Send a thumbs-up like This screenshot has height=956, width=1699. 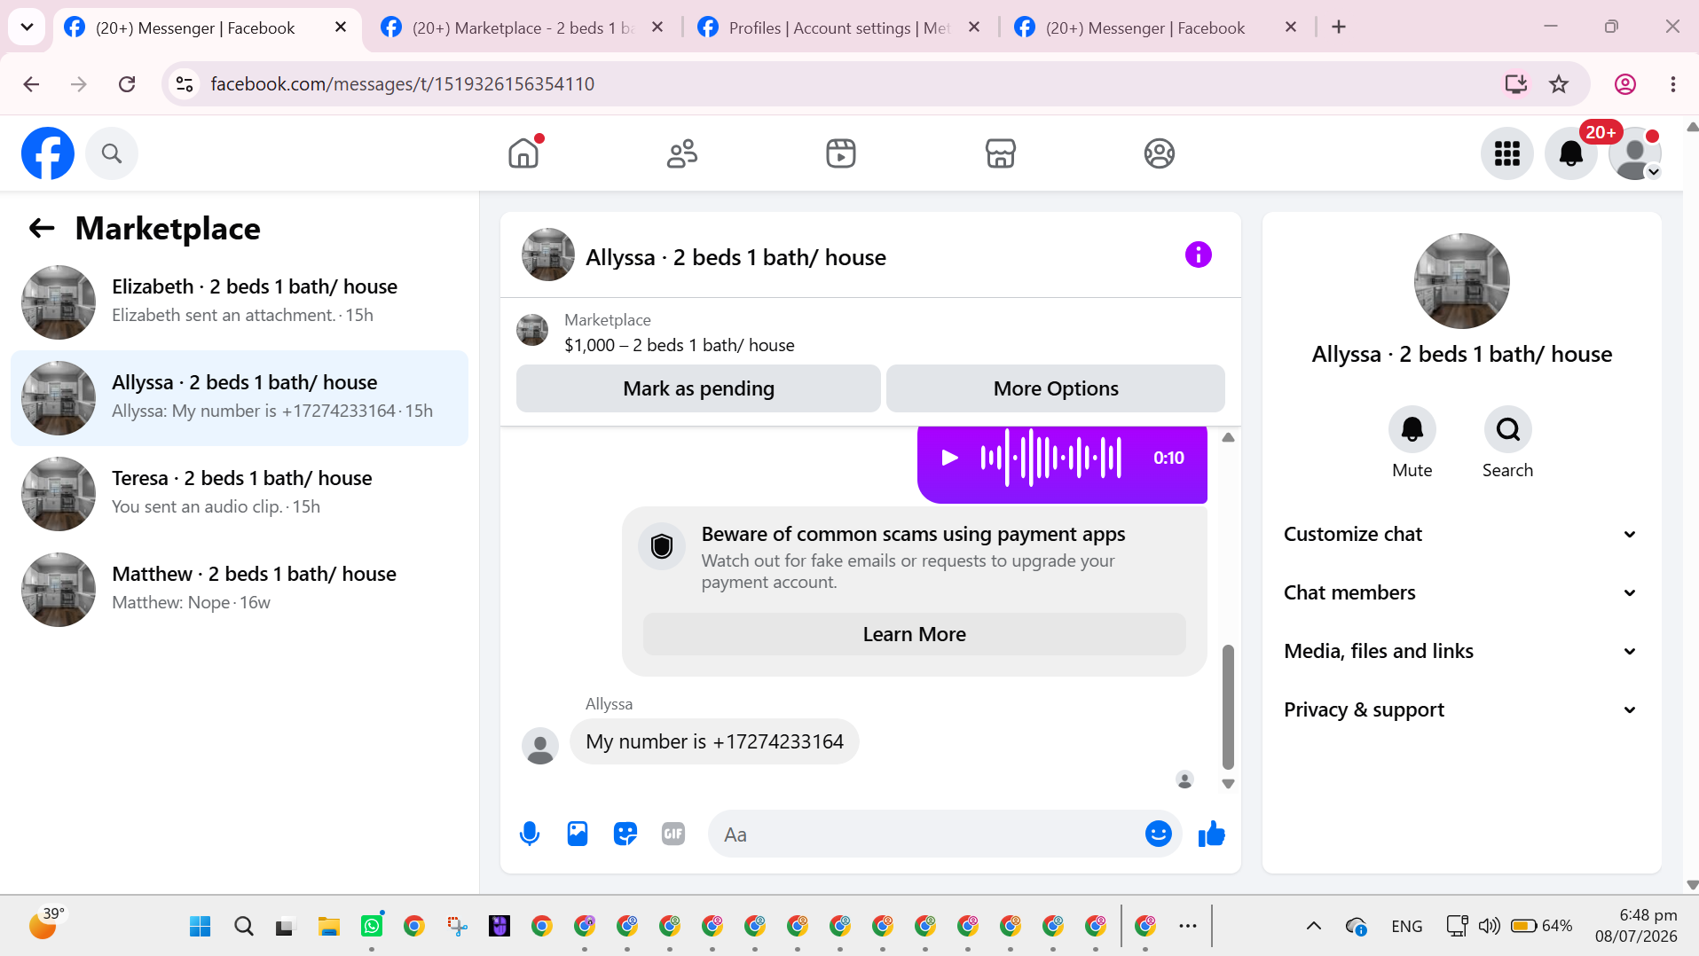pyautogui.click(x=1211, y=834)
